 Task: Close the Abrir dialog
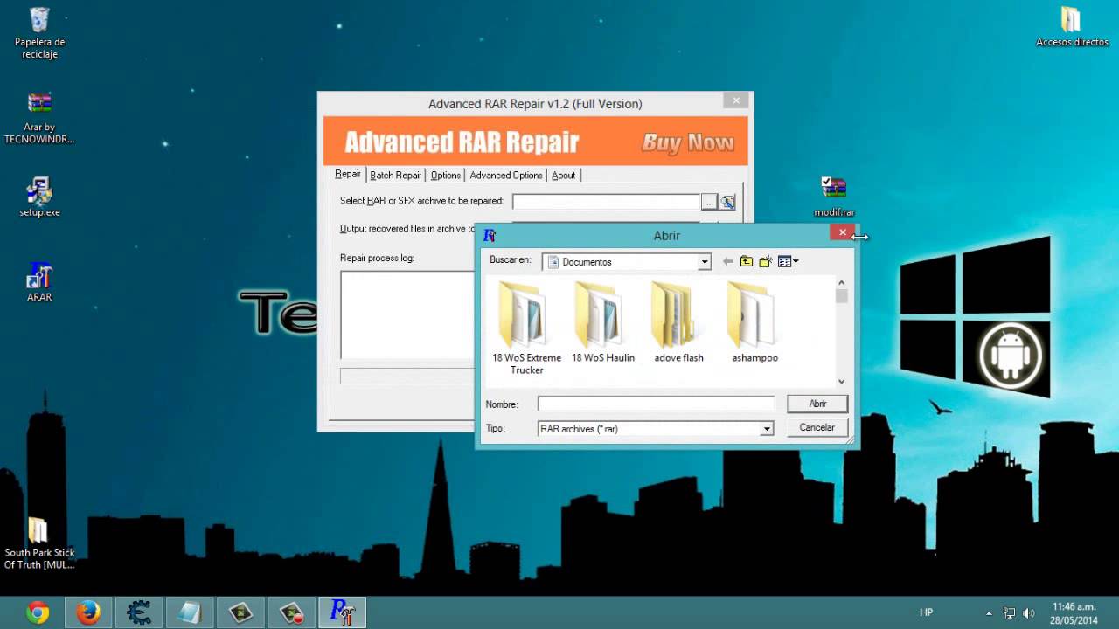click(x=842, y=232)
